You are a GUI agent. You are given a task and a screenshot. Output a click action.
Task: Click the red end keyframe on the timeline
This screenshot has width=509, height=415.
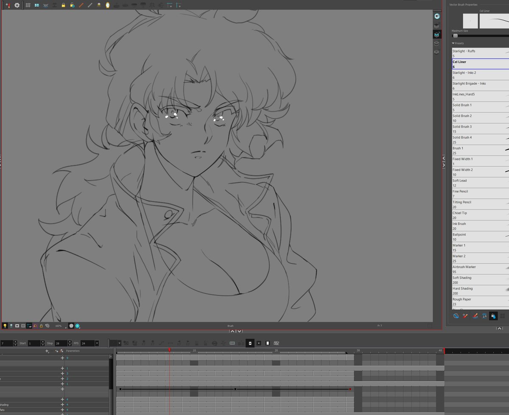point(350,389)
